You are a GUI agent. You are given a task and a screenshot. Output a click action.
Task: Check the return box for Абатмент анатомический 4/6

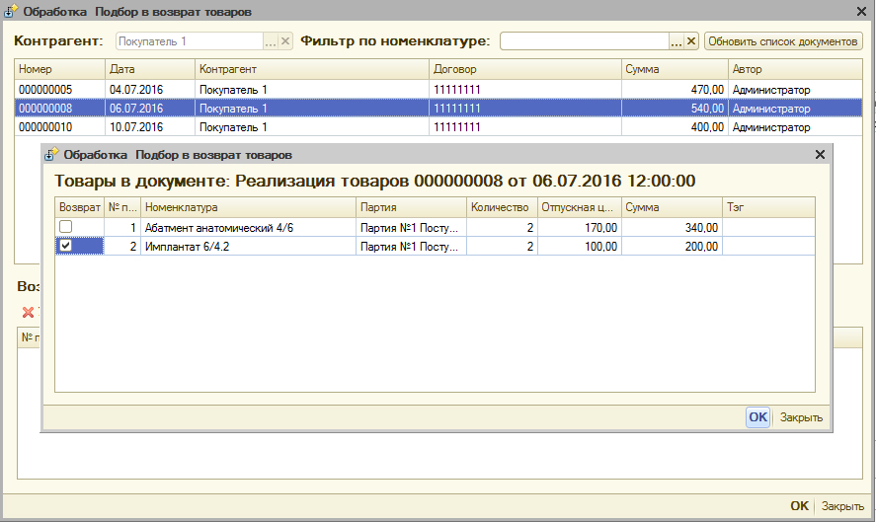pos(65,227)
